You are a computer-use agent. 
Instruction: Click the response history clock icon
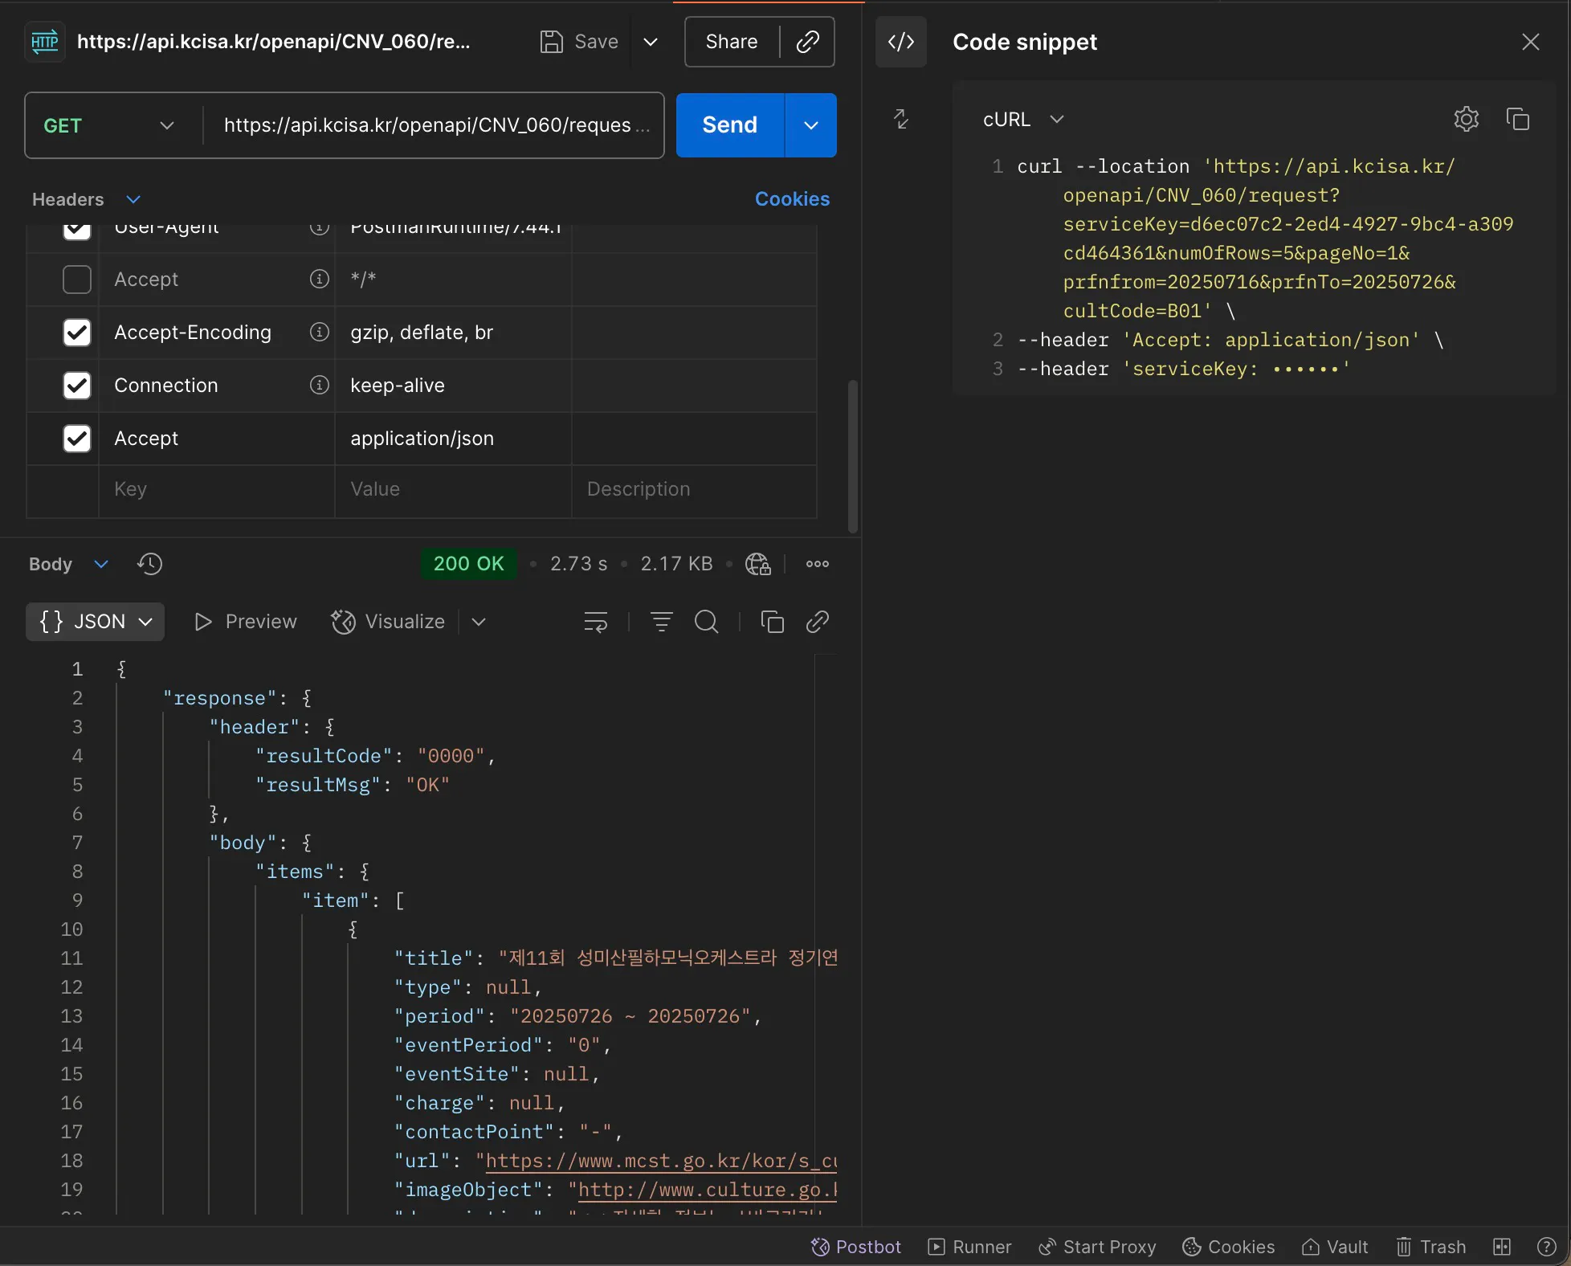pos(149,564)
